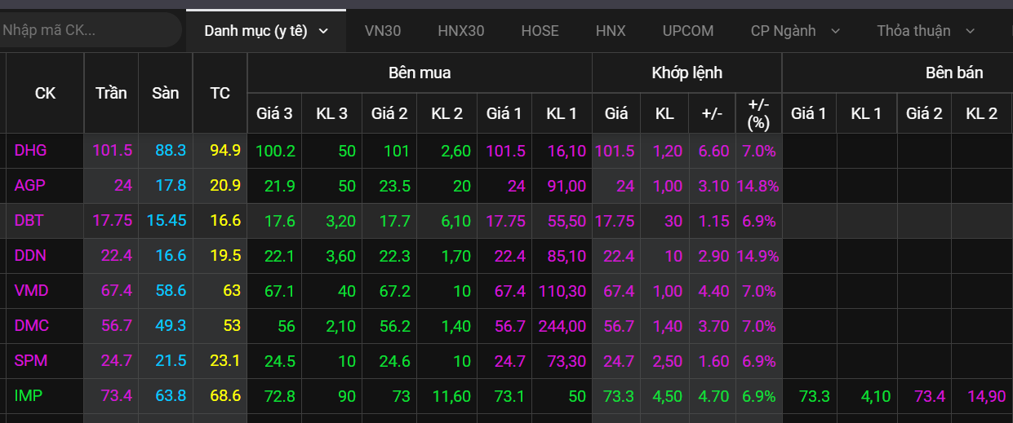The width and height of the screenshot is (1013, 423).
Task: Click DHG change value 6.60
Action: [714, 150]
